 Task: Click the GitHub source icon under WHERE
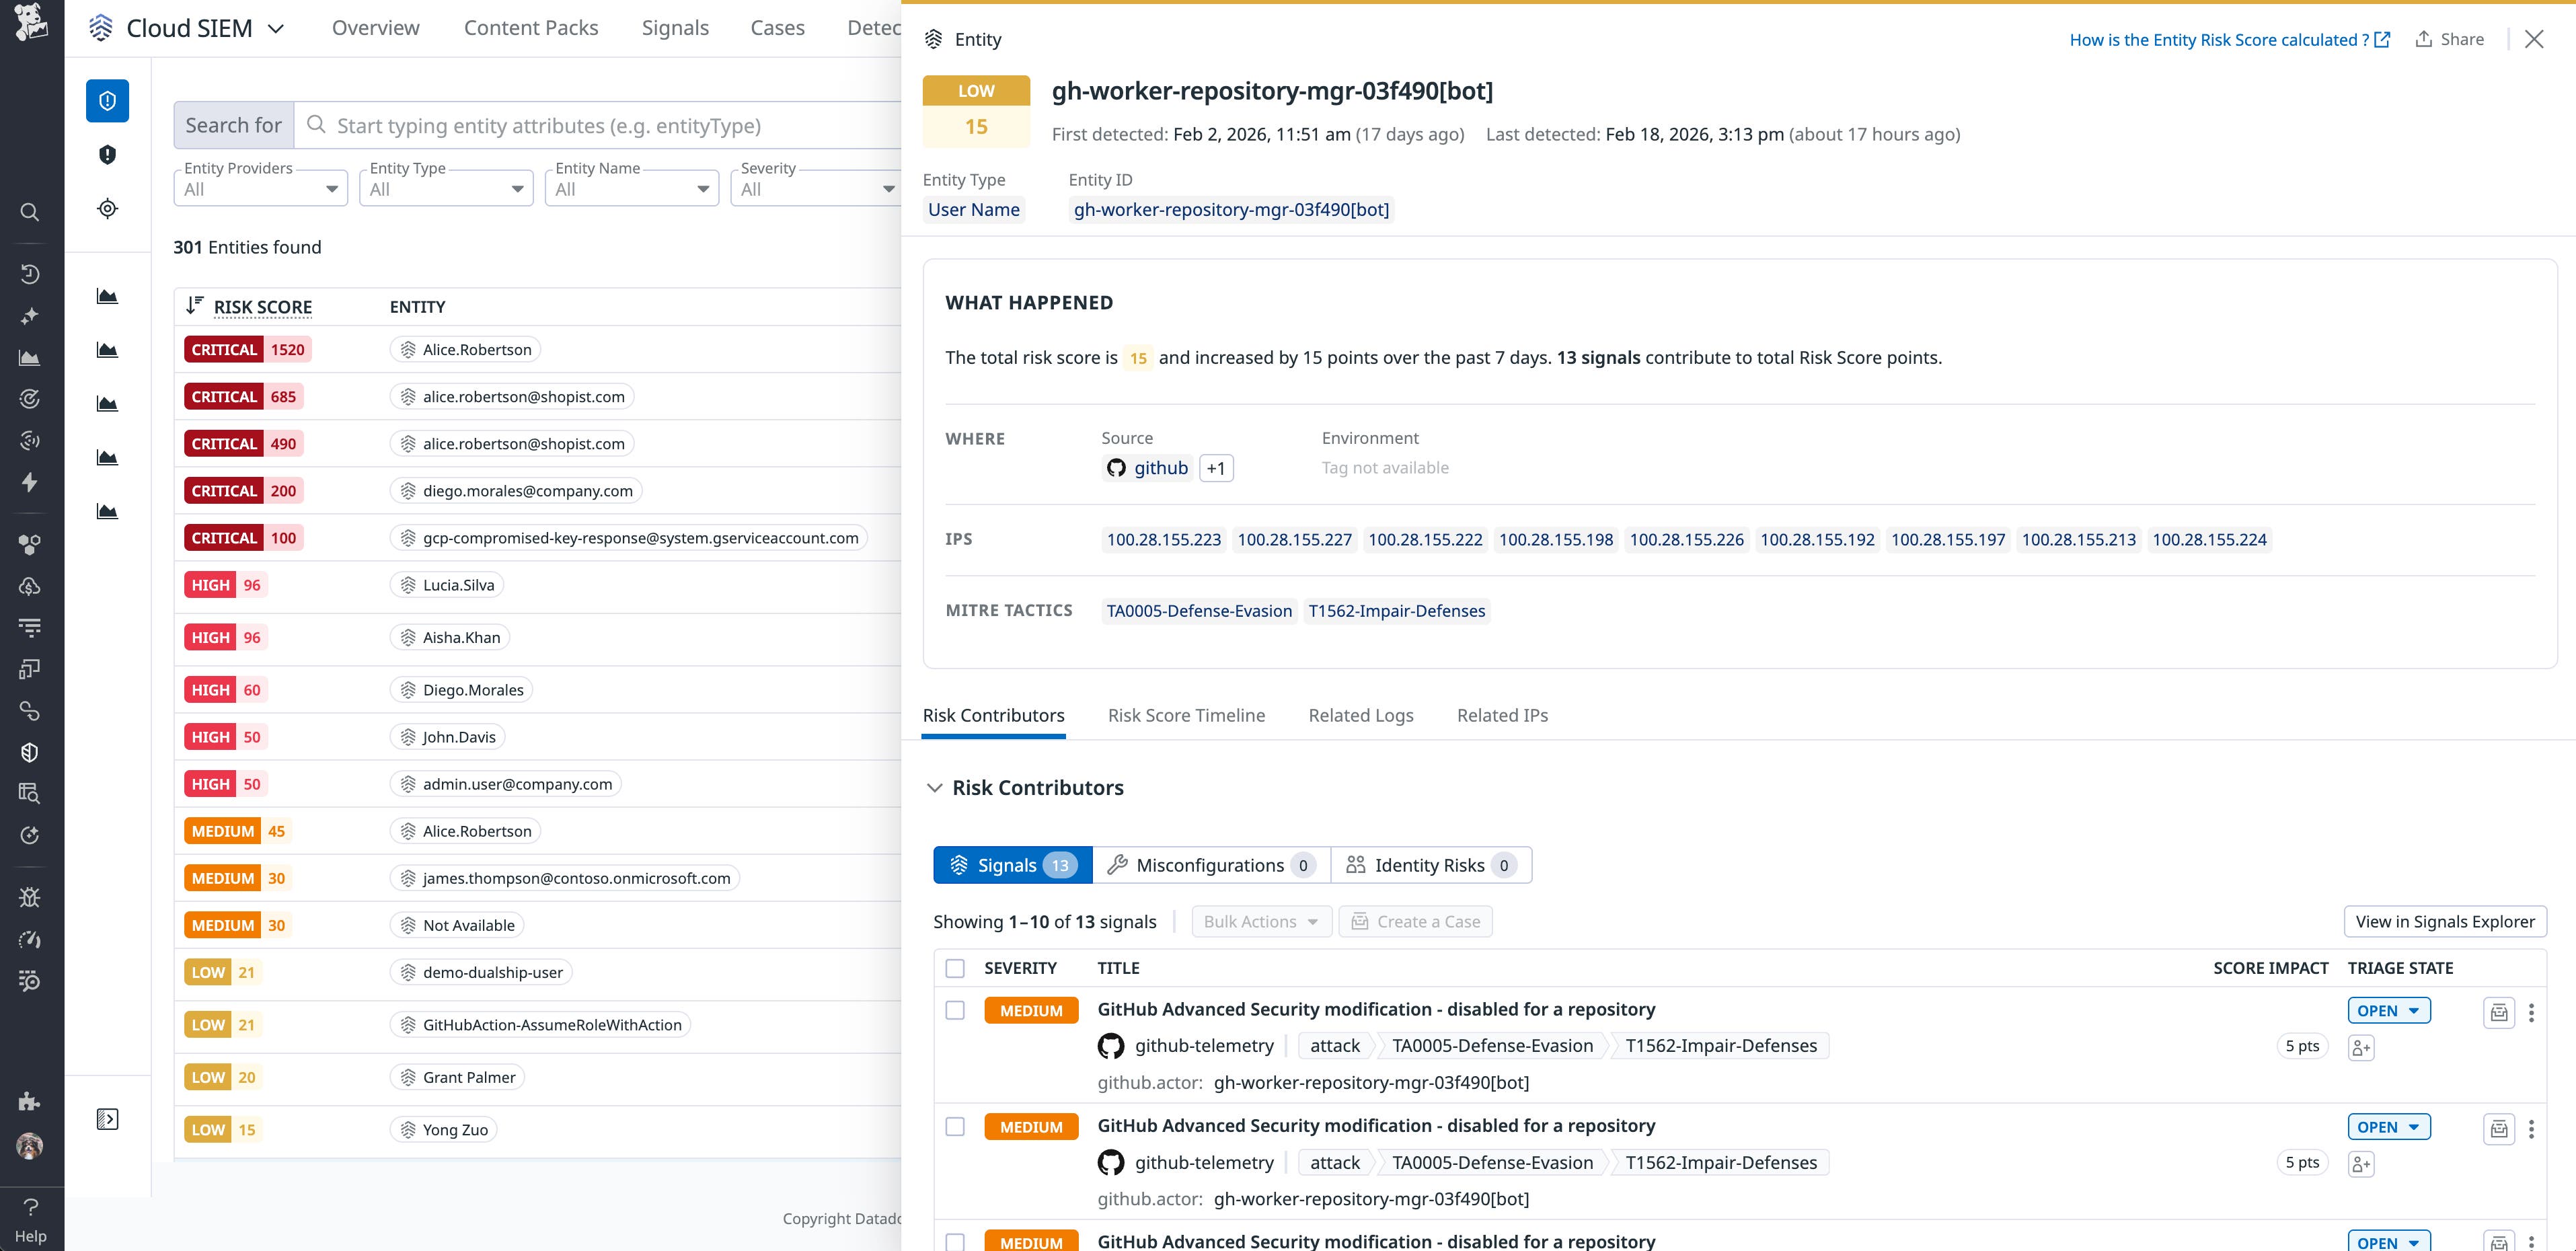pyautogui.click(x=1116, y=467)
